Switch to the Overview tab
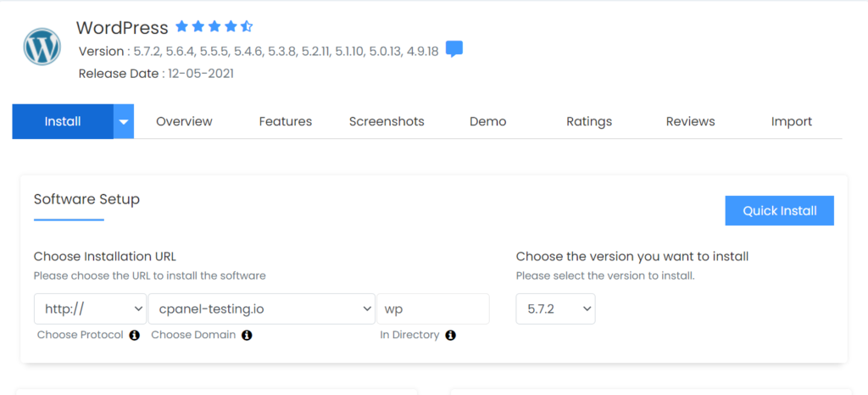 click(x=184, y=121)
